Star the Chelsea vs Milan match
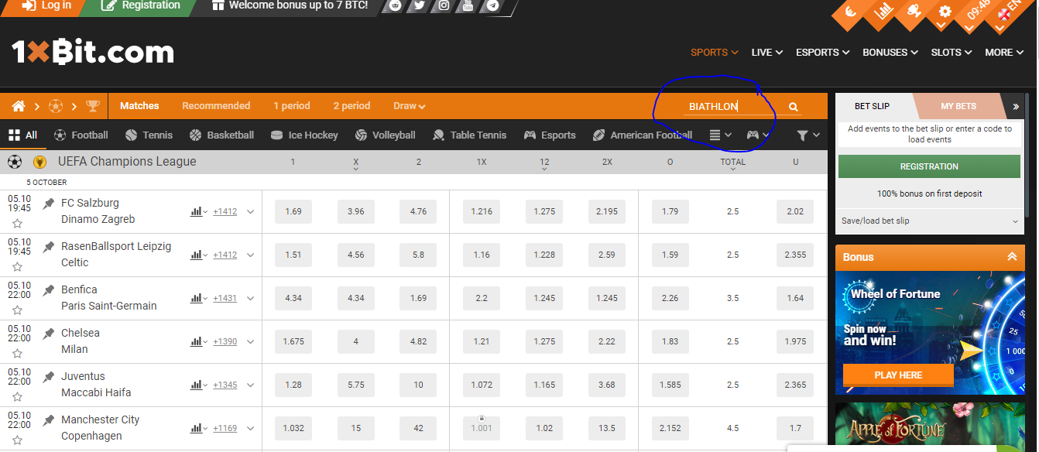This screenshot has height=452, width=1039. 17,353
